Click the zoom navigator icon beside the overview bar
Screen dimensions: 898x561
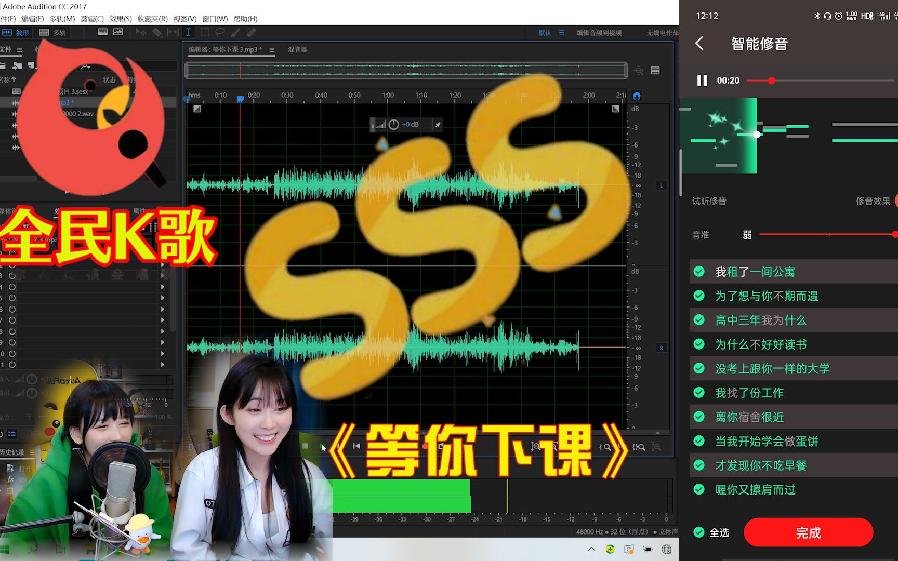click(639, 71)
